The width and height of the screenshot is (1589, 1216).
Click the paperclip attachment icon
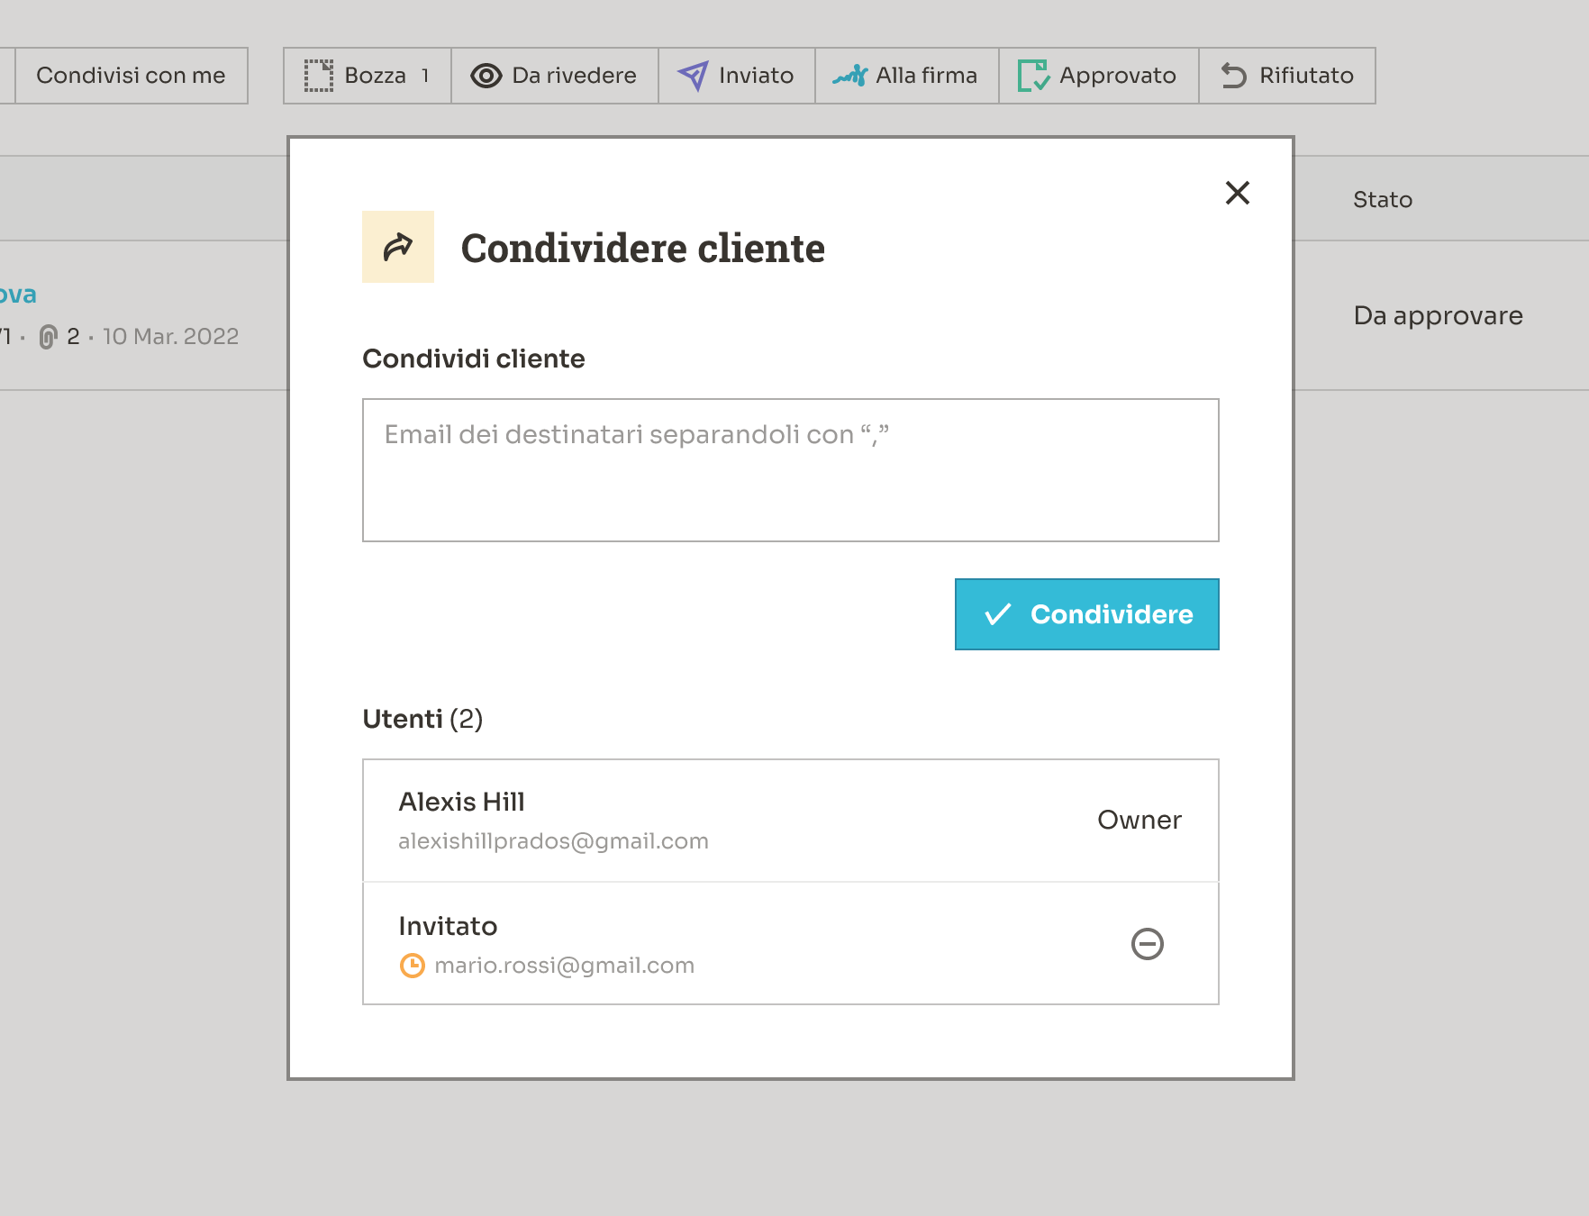coord(48,337)
